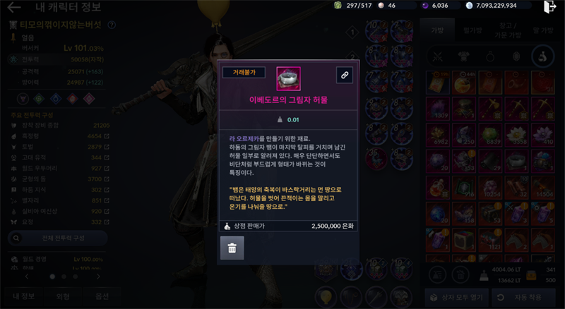
Task: Click the 상자 모두 열기 button
Action: (457, 298)
